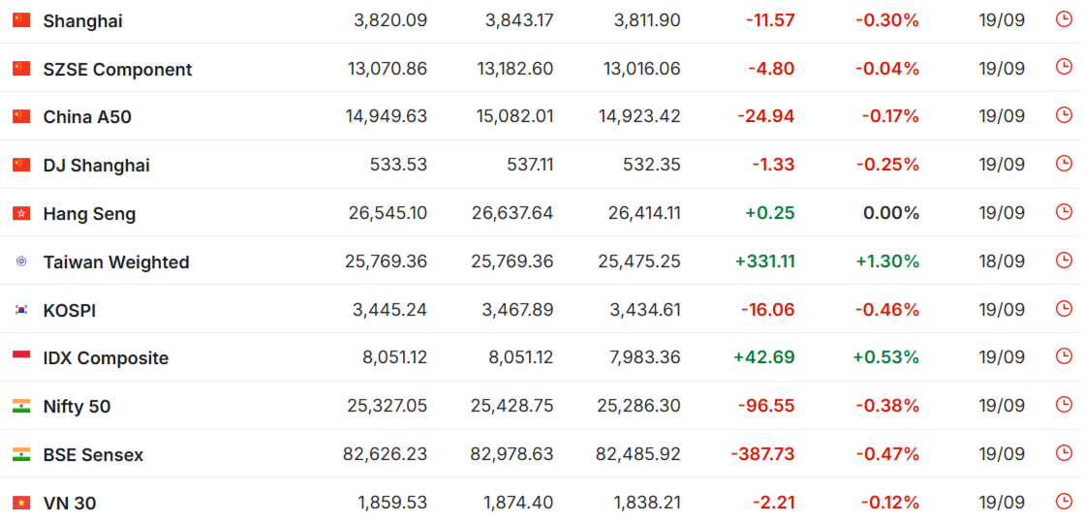Click the clock icon in Shanghai row

click(1064, 19)
